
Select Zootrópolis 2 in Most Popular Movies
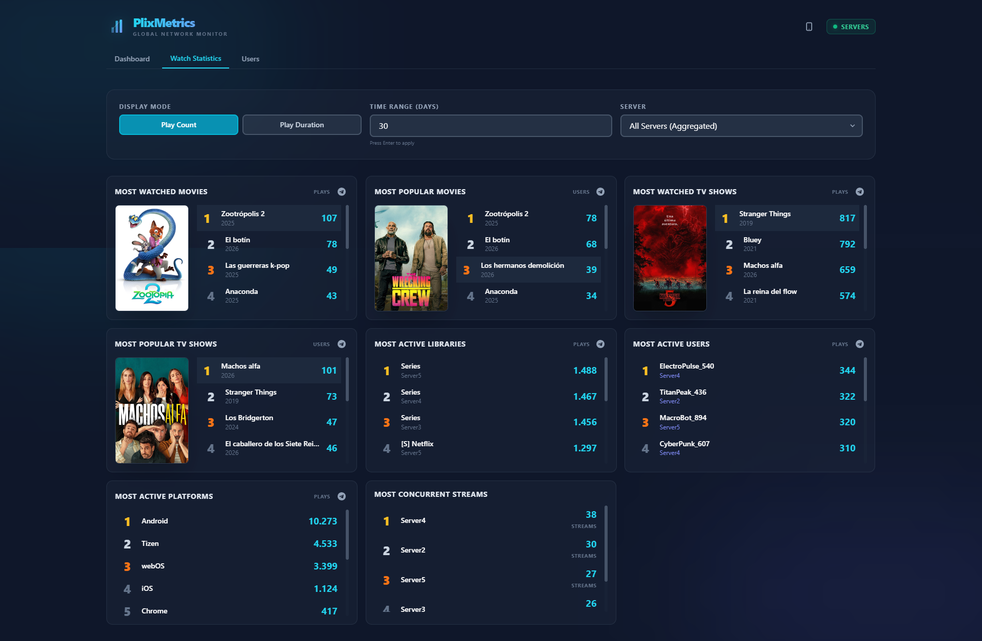click(x=528, y=218)
